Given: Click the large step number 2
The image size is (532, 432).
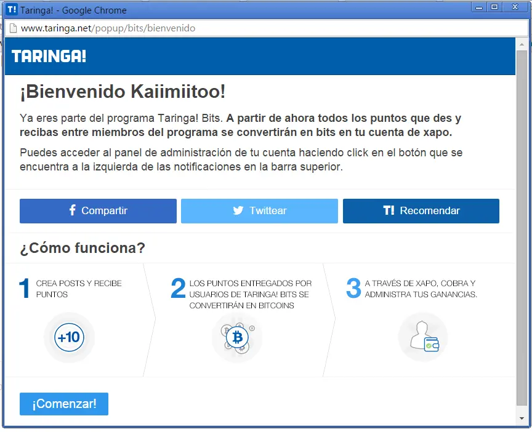Looking at the screenshot, I should (x=178, y=288).
